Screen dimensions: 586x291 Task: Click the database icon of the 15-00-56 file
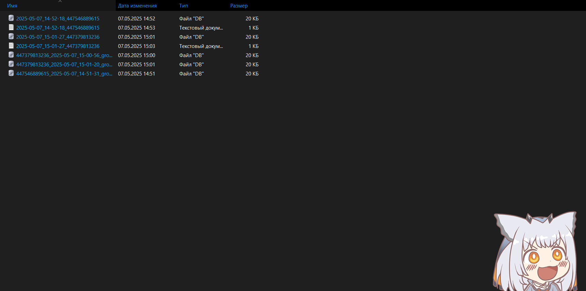pos(11,55)
